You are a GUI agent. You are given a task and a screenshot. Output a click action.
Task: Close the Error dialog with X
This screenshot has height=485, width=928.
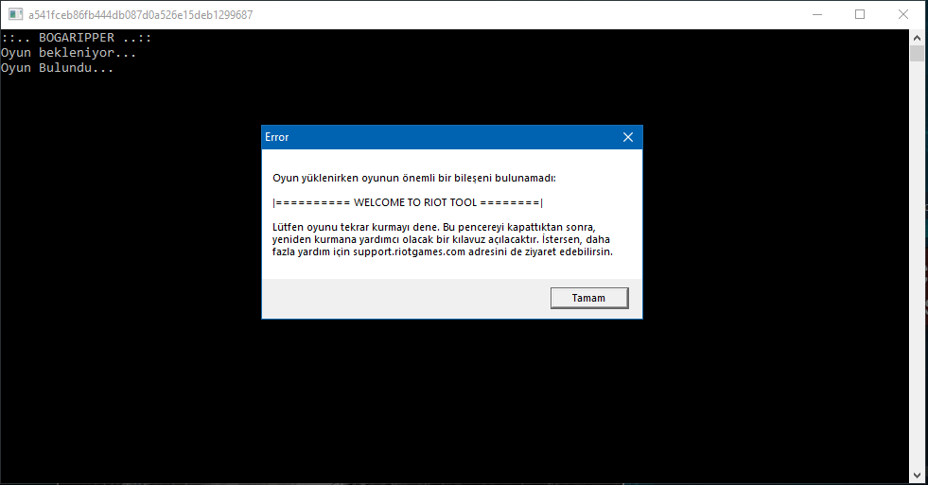pyautogui.click(x=628, y=137)
